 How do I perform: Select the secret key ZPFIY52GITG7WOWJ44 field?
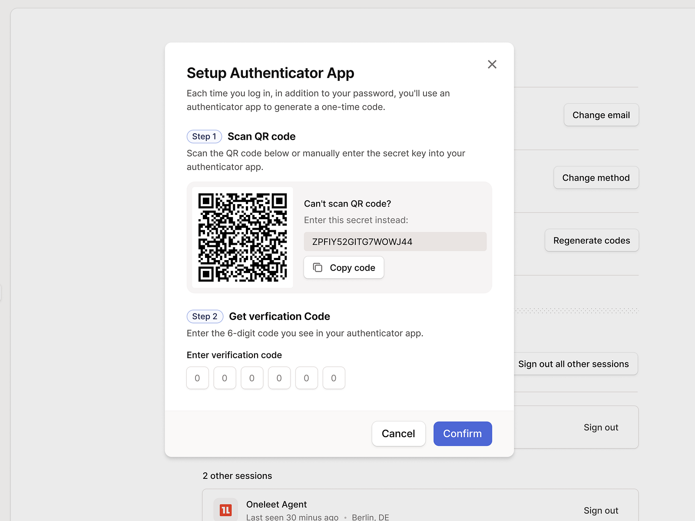tap(395, 241)
